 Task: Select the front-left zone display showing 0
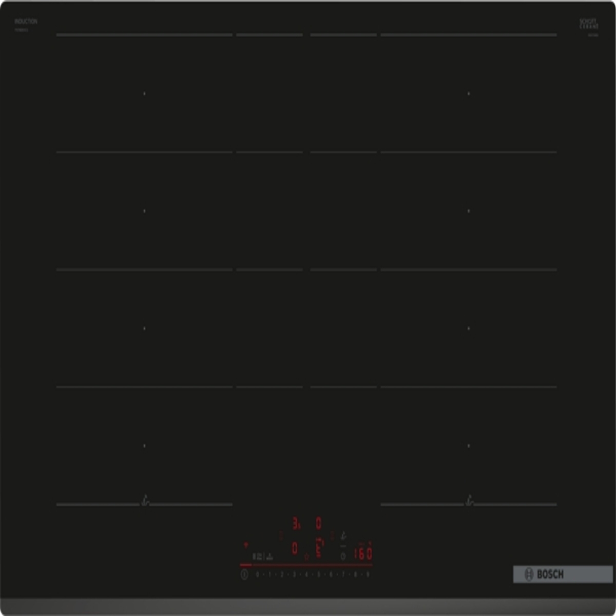[295, 549]
